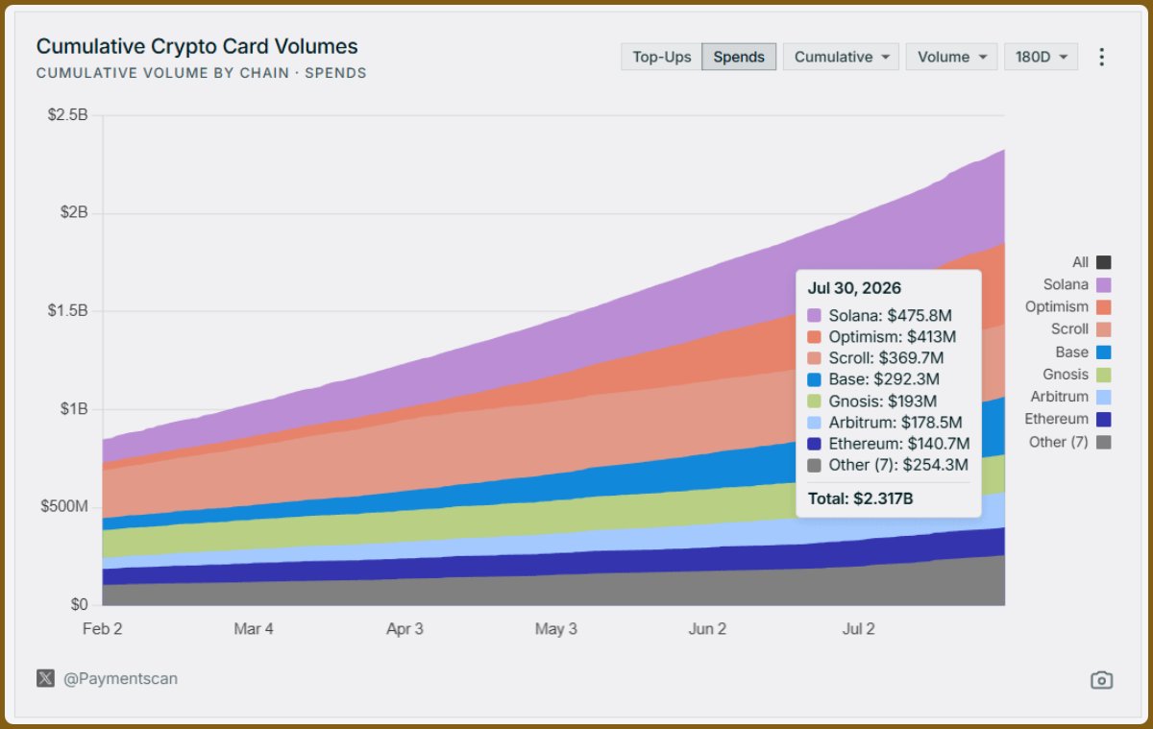The width and height of the screenshot is (1153, 729).
Task: Click the Apr 3 x-axis label
Action: (x=405, y=630)
